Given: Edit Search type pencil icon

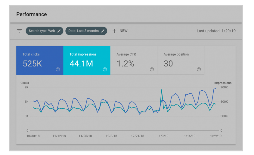Looking at the screenshot, I should [x=59, y=31].
